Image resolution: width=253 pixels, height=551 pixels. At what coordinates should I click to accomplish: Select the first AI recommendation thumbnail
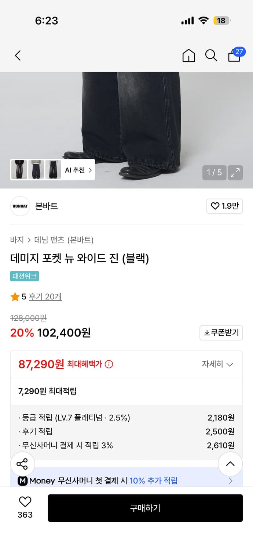point(19,170)
